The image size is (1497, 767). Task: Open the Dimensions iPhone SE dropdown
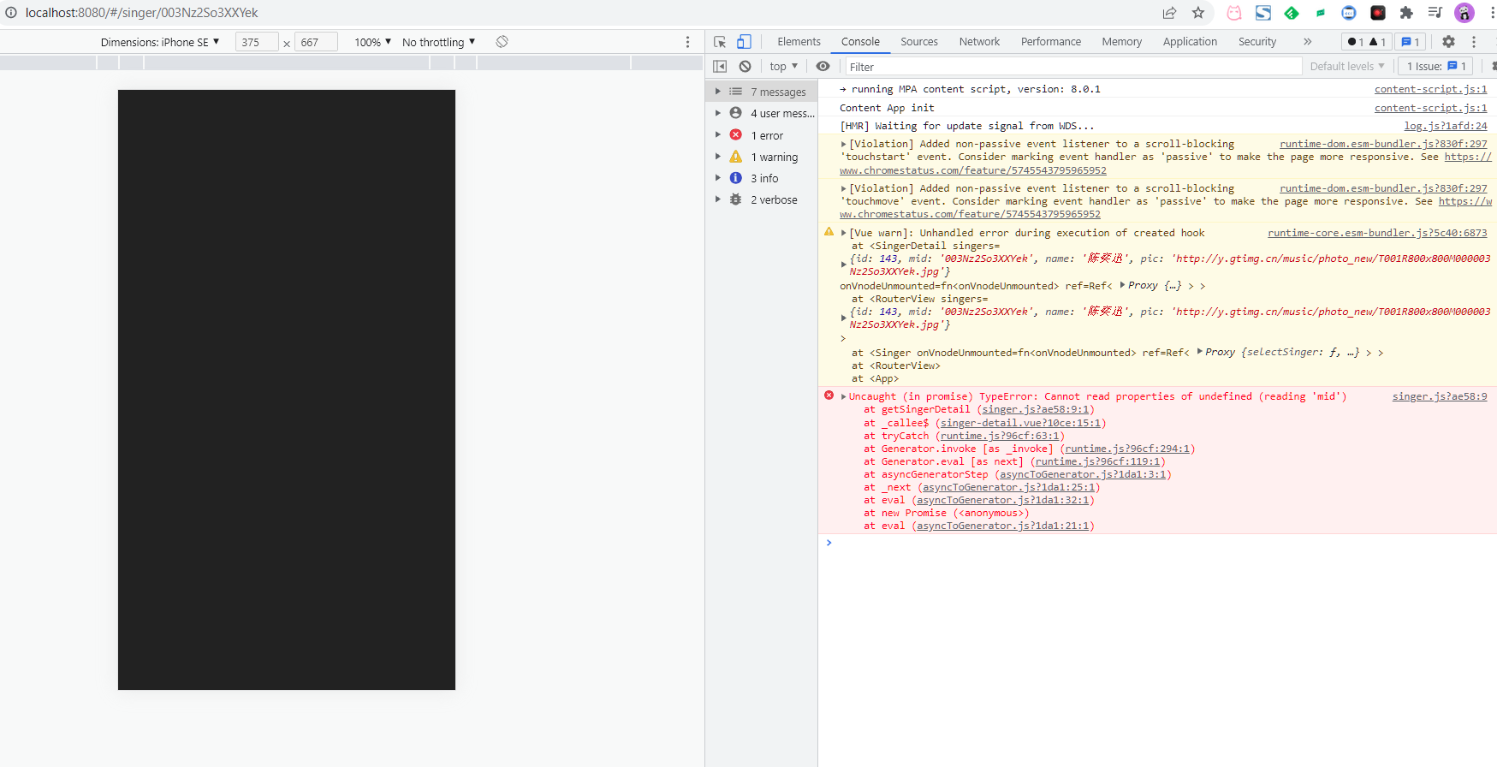coord(160,42)
